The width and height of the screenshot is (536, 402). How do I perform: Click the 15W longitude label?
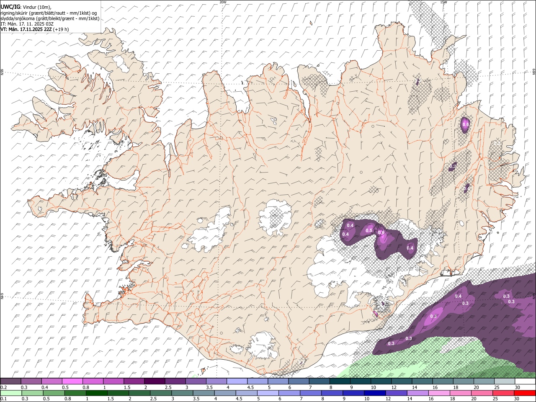point(443,2)
